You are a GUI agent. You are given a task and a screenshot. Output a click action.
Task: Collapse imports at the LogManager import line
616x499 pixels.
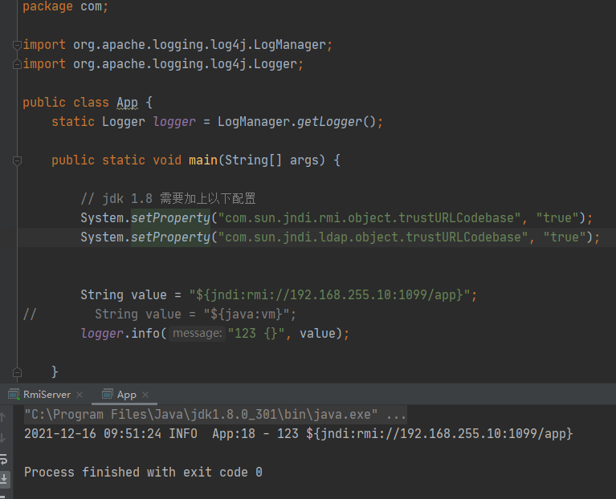click(x=17, y=45)
